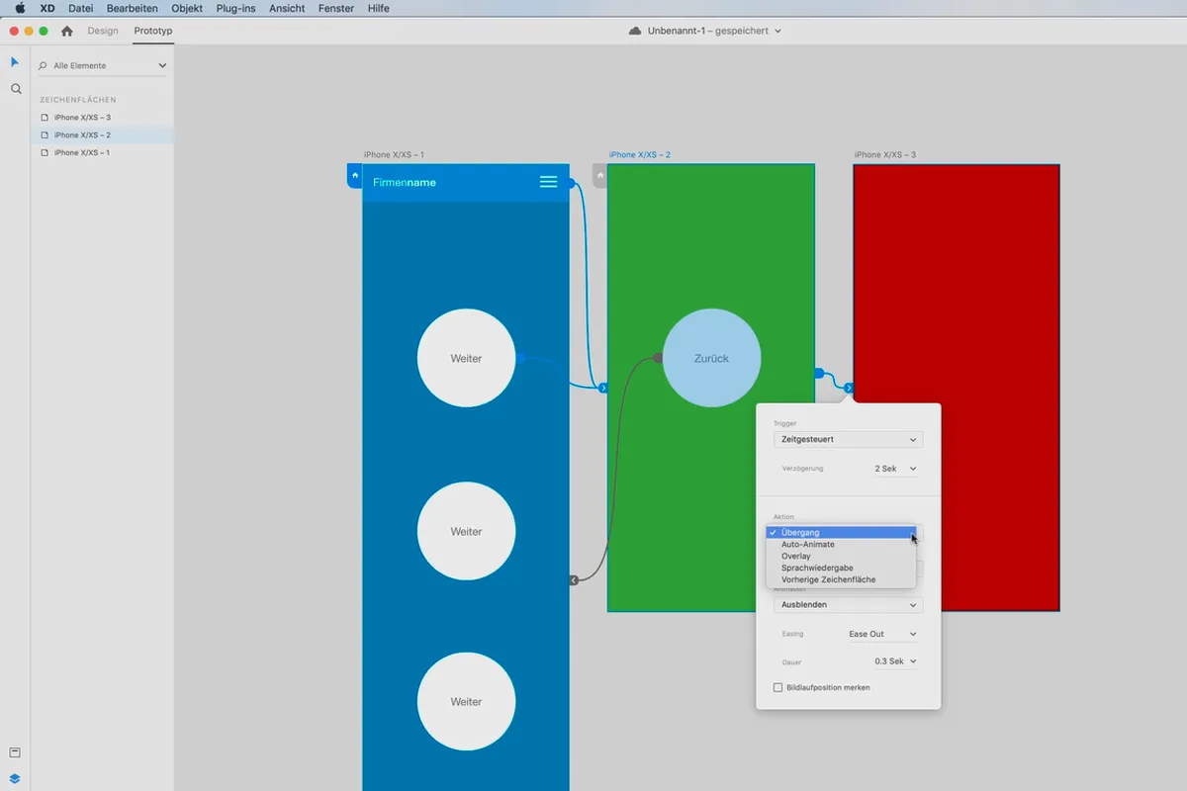Click the Alle Elemente search field
The height and width of the screenshot is (791, 1187).
(x=102, y=65)
